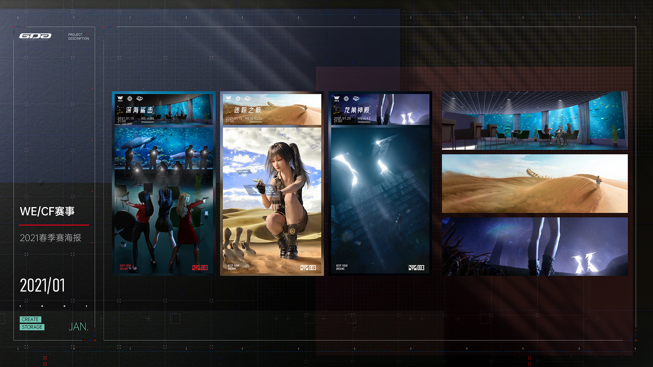Open the desert dune banner image

tap(535, 183)
